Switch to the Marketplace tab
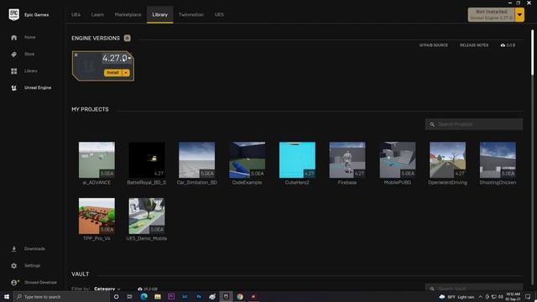 [x=128, y=15]
